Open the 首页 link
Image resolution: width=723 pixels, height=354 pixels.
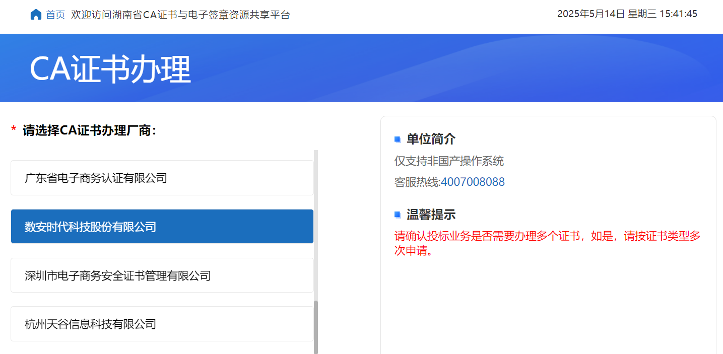[x=55, y=15]
